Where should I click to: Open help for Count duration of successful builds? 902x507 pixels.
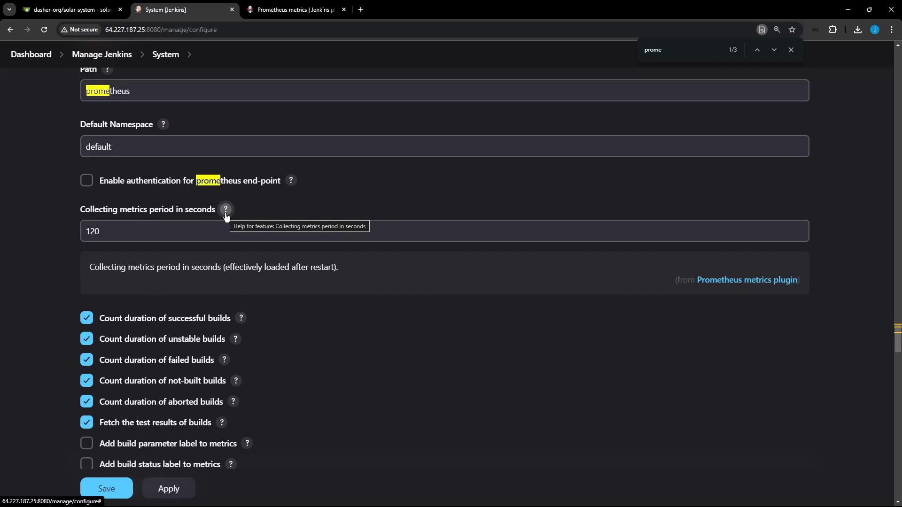click(x=241, y=318)
